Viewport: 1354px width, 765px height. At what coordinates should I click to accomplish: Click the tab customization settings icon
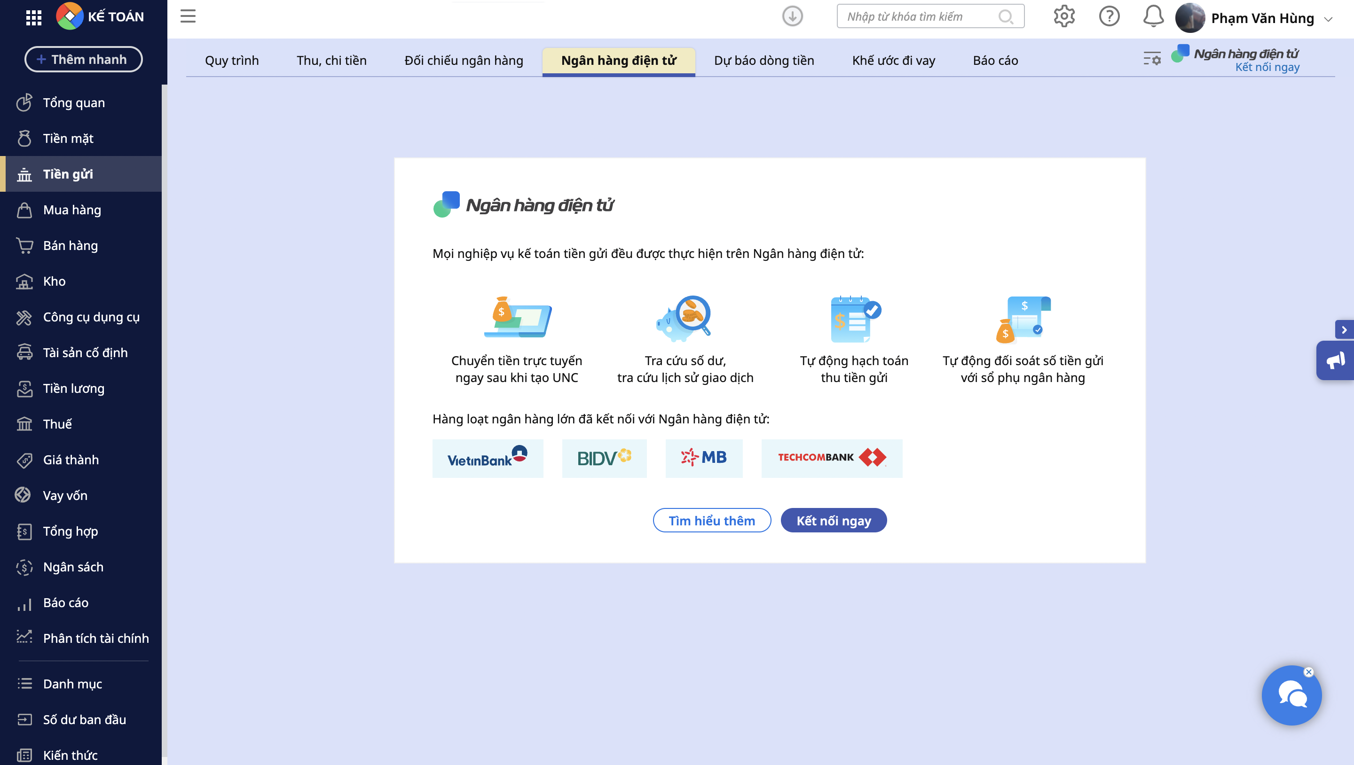[x=1152, y=58]
